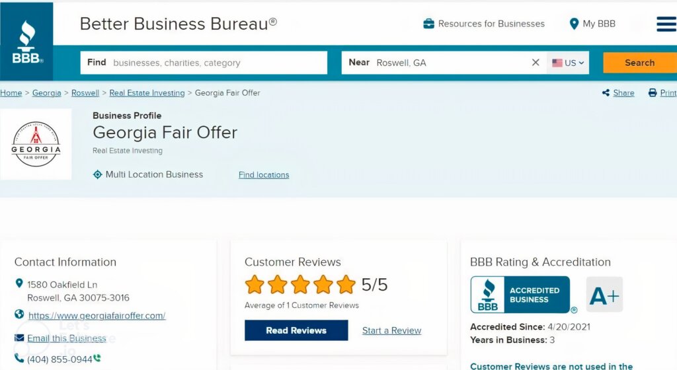Click the first review star
677x370 pixels.
click(x=255, y=285)
